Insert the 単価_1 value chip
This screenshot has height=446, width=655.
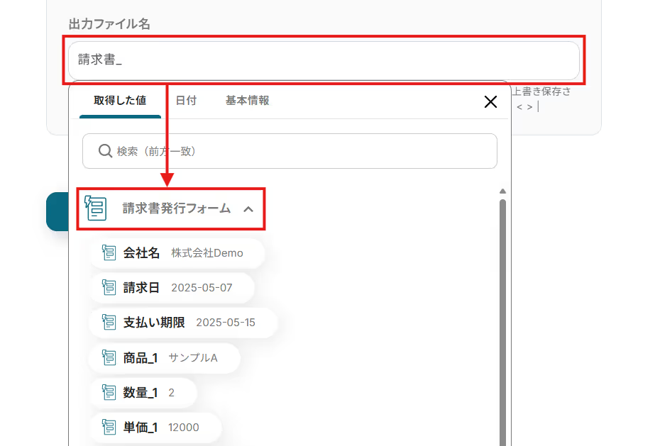(156, 428)
